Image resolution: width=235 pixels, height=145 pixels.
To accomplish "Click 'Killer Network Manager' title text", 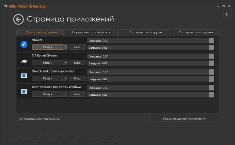I will [x=28, y=6].
